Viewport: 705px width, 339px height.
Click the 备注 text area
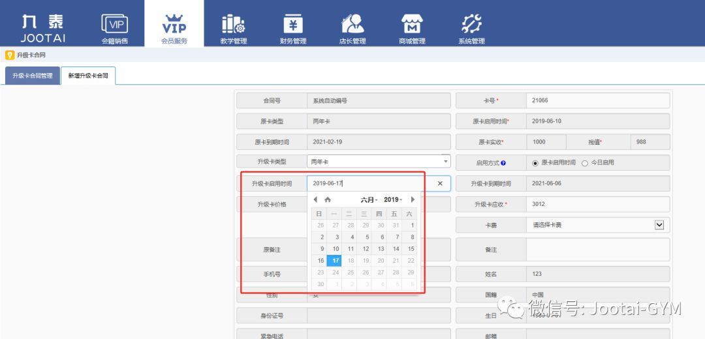(598, 249)
